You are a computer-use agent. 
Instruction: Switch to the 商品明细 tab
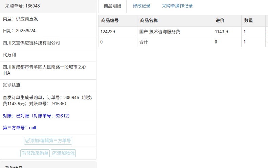112,6
